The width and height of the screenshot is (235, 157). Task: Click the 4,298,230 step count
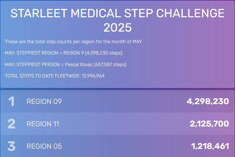click(x=208, y=101)
